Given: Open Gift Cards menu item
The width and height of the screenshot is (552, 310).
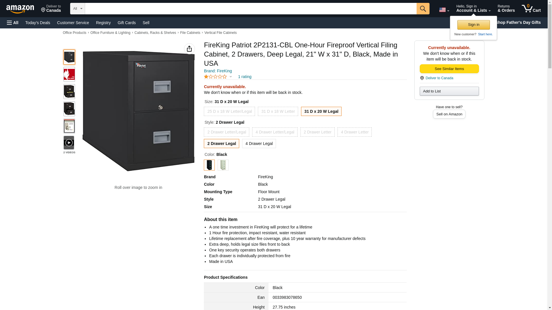Looking at the screenshot, I should (x=126, y=23).
